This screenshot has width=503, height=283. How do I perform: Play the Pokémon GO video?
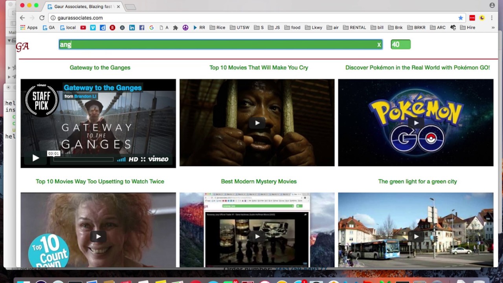pos(416,123)
